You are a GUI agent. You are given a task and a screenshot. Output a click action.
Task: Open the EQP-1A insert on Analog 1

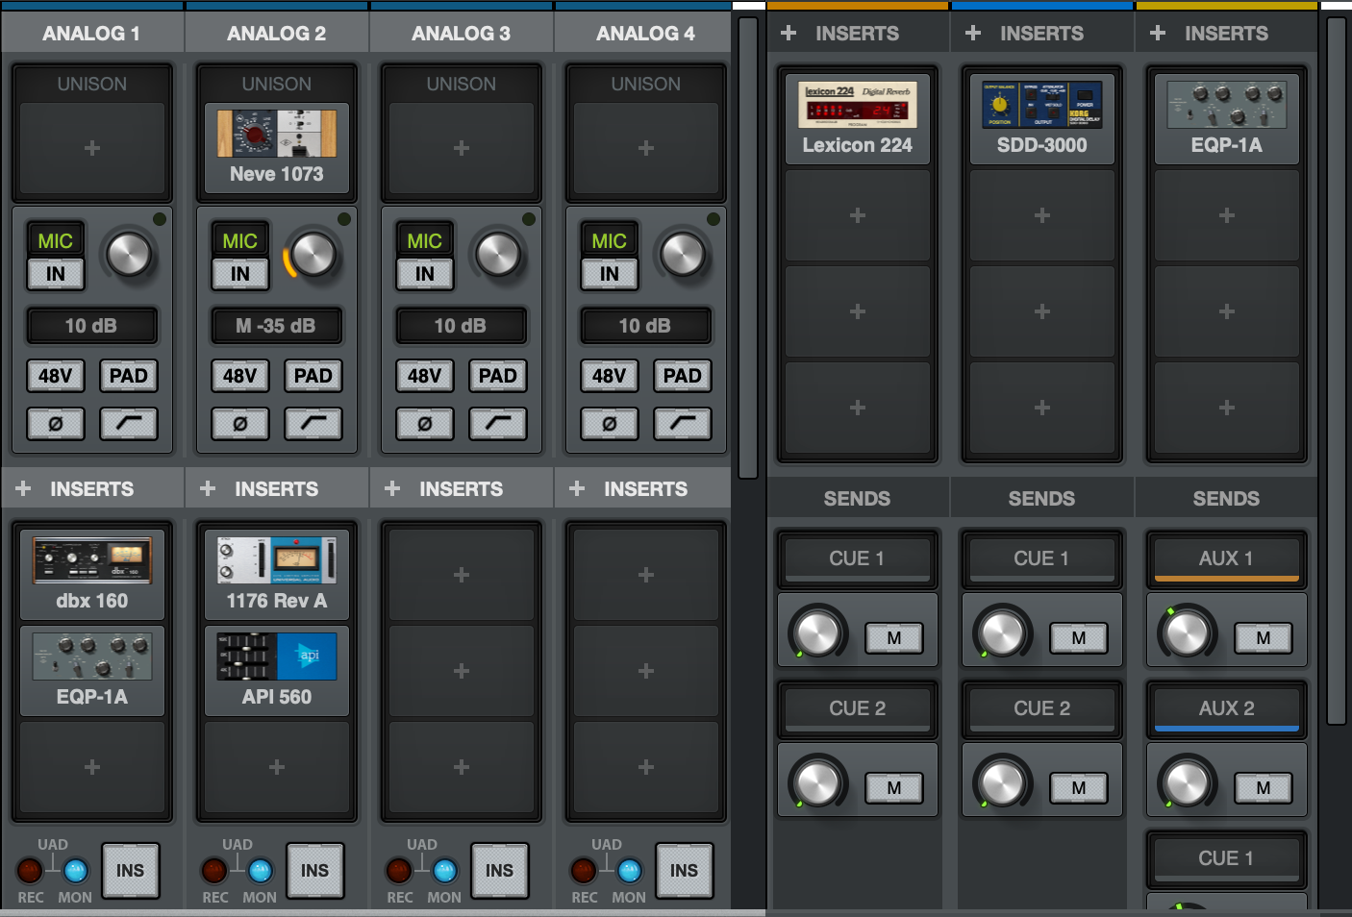tap(92, 671)
